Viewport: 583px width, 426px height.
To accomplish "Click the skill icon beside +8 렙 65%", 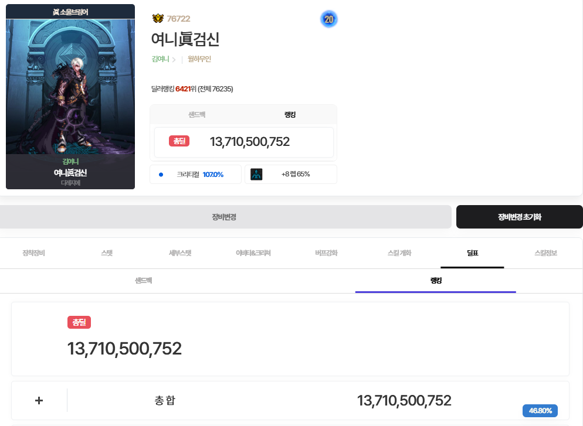I will coord(256,174).
